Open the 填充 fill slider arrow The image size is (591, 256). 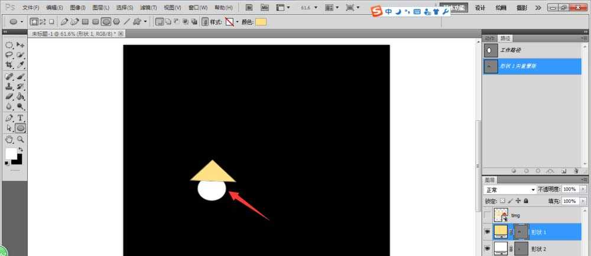click(x=583, y=201)
